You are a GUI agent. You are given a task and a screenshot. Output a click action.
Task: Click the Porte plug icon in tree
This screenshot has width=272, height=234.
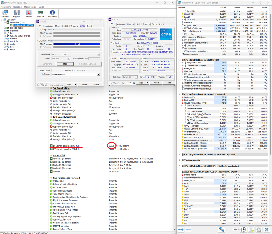(8, 49)
